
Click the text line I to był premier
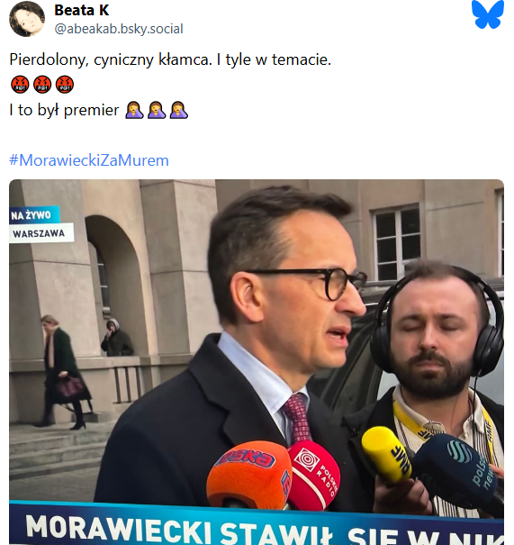click(x=64, y=110)
